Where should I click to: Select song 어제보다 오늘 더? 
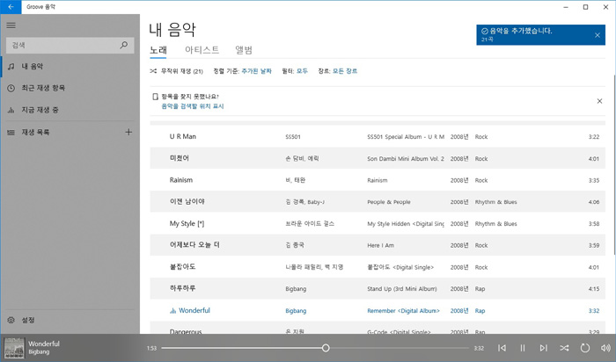194,245
